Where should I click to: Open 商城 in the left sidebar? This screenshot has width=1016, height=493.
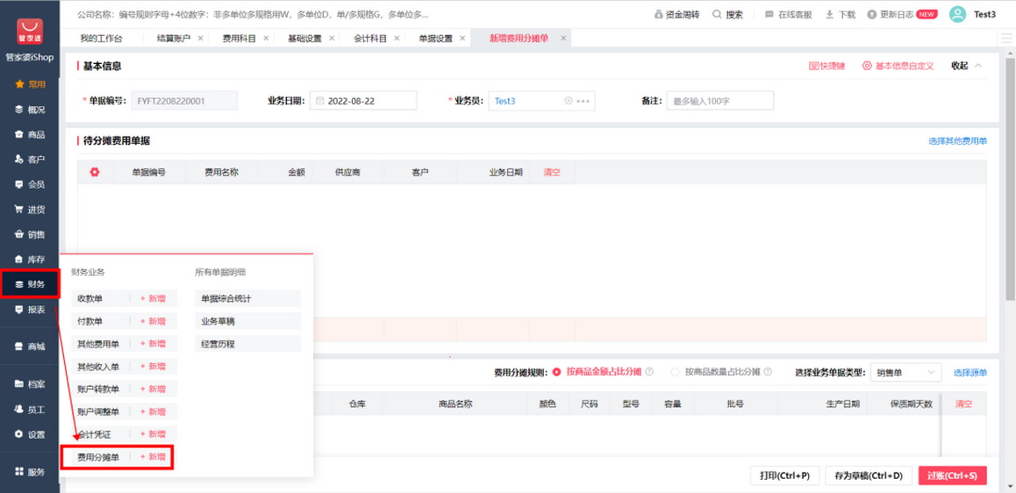pos(30,347)
